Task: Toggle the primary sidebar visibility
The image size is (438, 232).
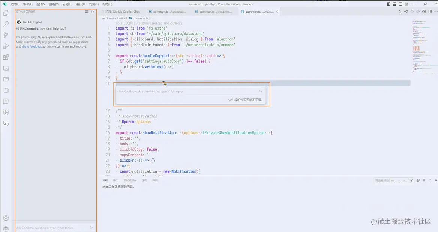Action: [x=388, y=4]
